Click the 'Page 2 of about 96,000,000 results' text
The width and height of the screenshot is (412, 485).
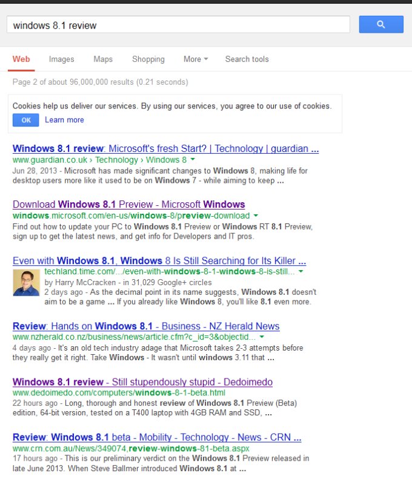(101, 82)
